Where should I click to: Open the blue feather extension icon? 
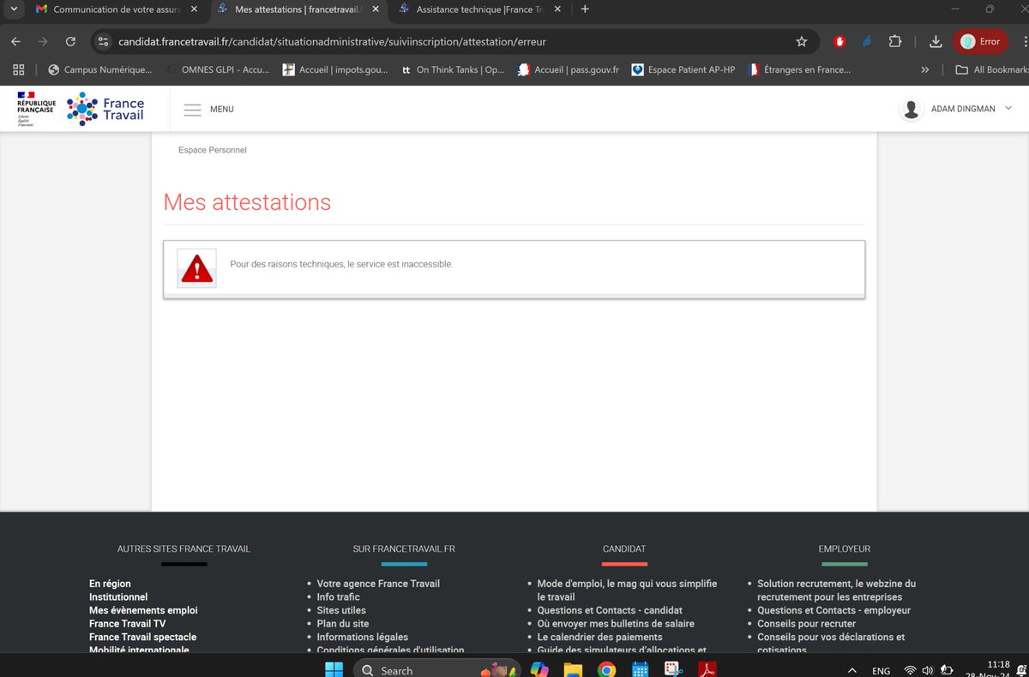coord(867,41)
